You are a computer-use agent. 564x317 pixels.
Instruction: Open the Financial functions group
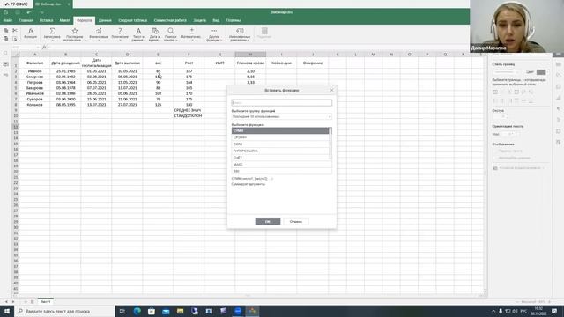click(99, 33)
